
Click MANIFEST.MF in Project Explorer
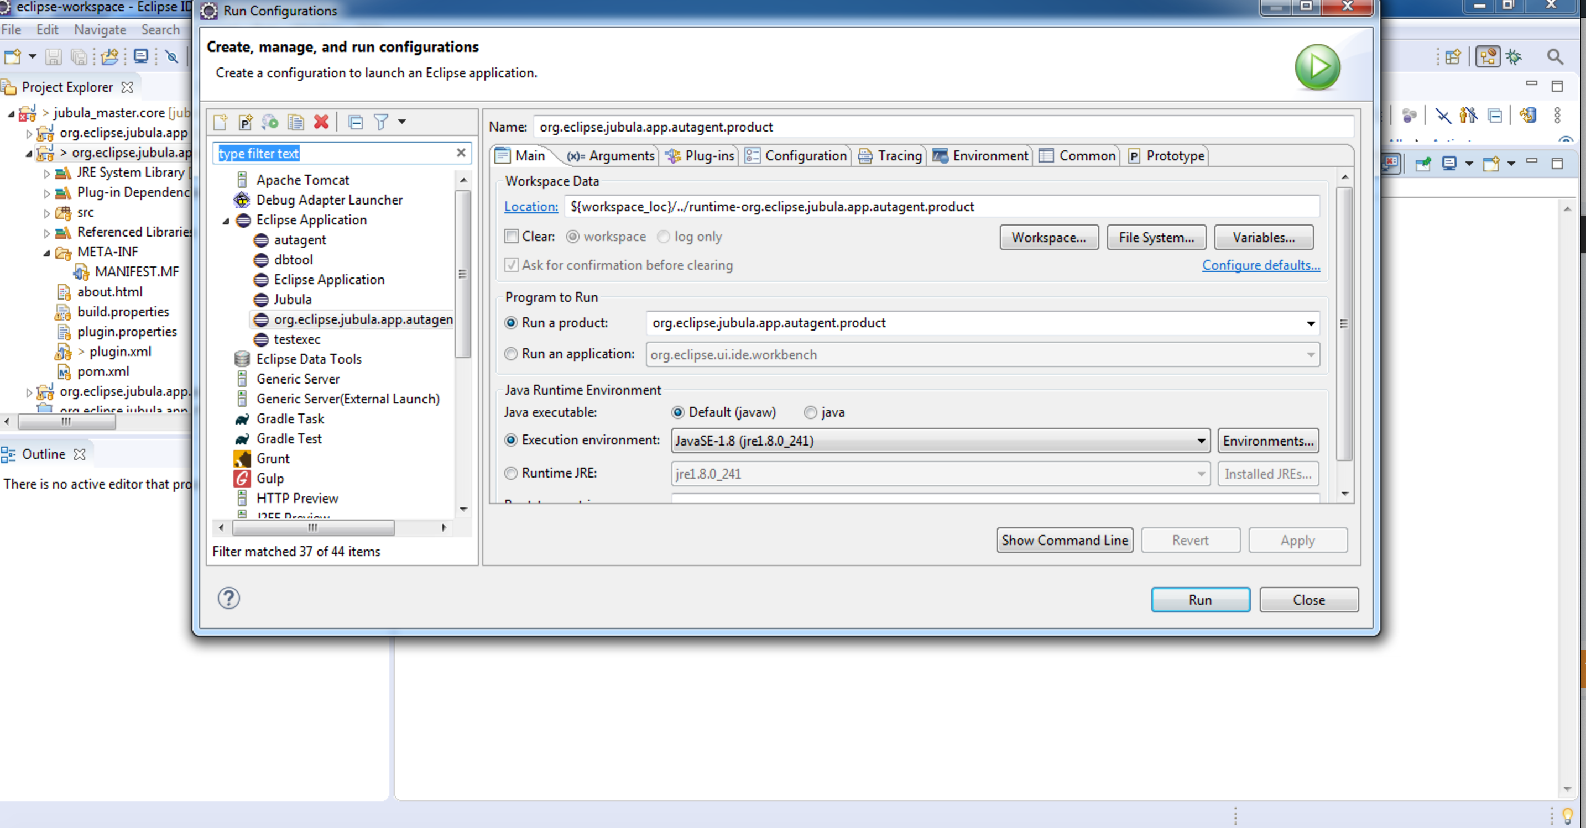pyautogui.click(x=137, y=271)
